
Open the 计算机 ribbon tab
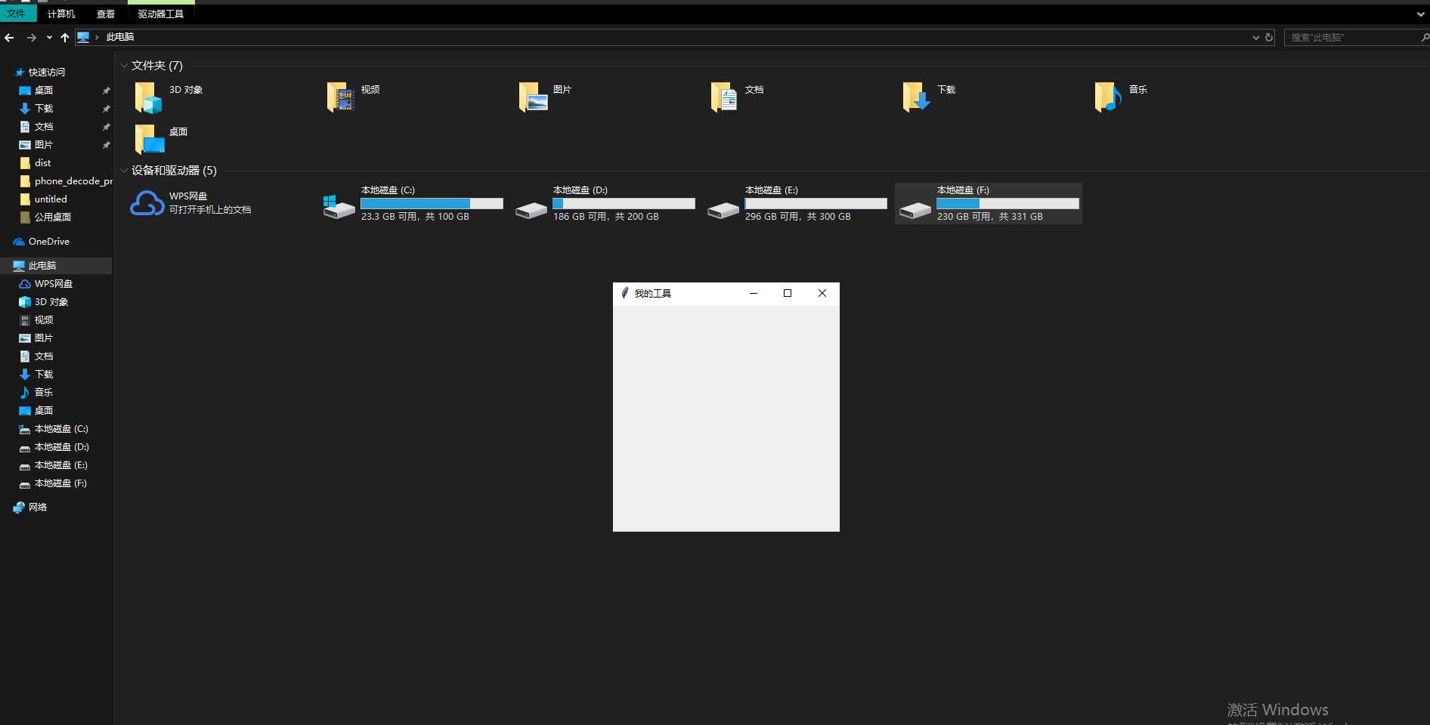(61, 14)
